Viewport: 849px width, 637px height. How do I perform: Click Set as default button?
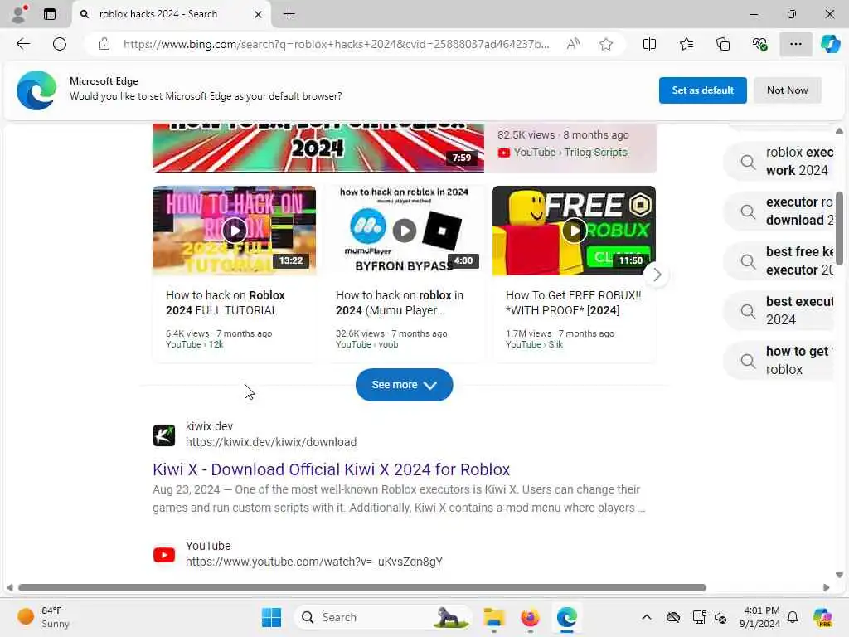702,90
